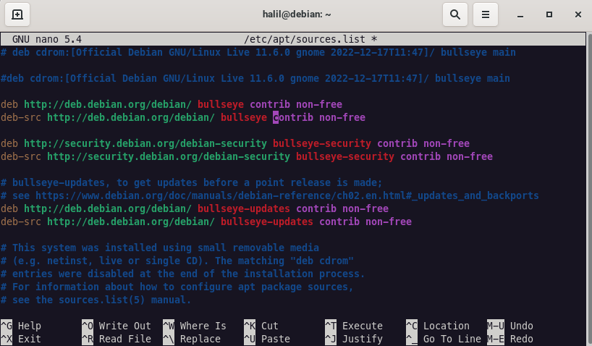Click 'bullseye-updates' on the deb line
This screenshot has width=592, height=346.
243,208
